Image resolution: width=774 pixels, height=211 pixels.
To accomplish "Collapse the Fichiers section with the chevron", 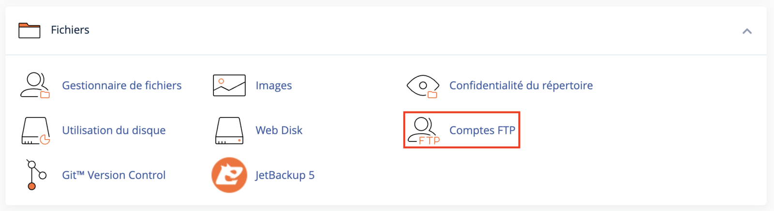I will 747,31.
